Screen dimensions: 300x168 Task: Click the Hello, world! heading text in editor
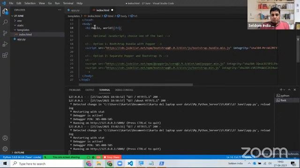pos(102,28)
